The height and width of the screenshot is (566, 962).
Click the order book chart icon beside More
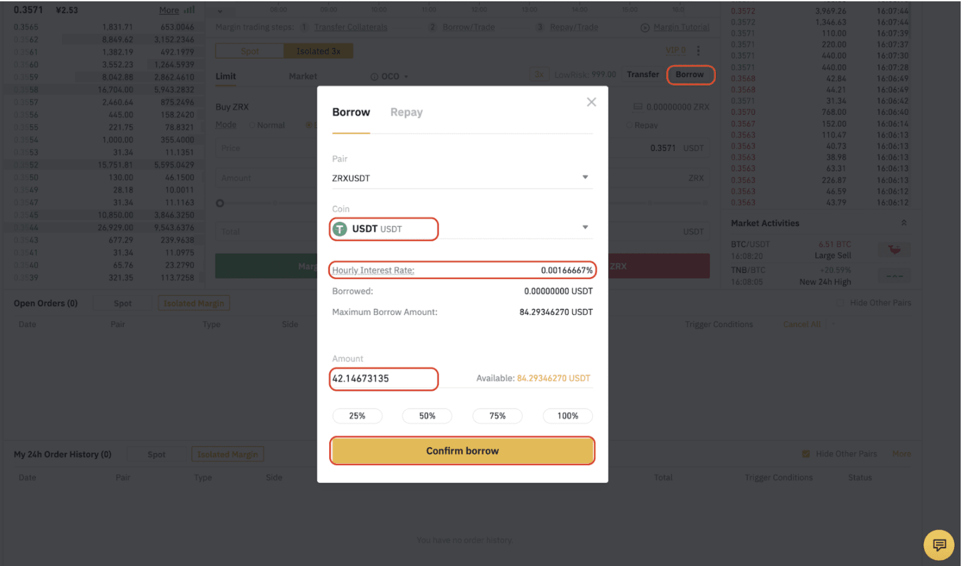click(190, 10)
